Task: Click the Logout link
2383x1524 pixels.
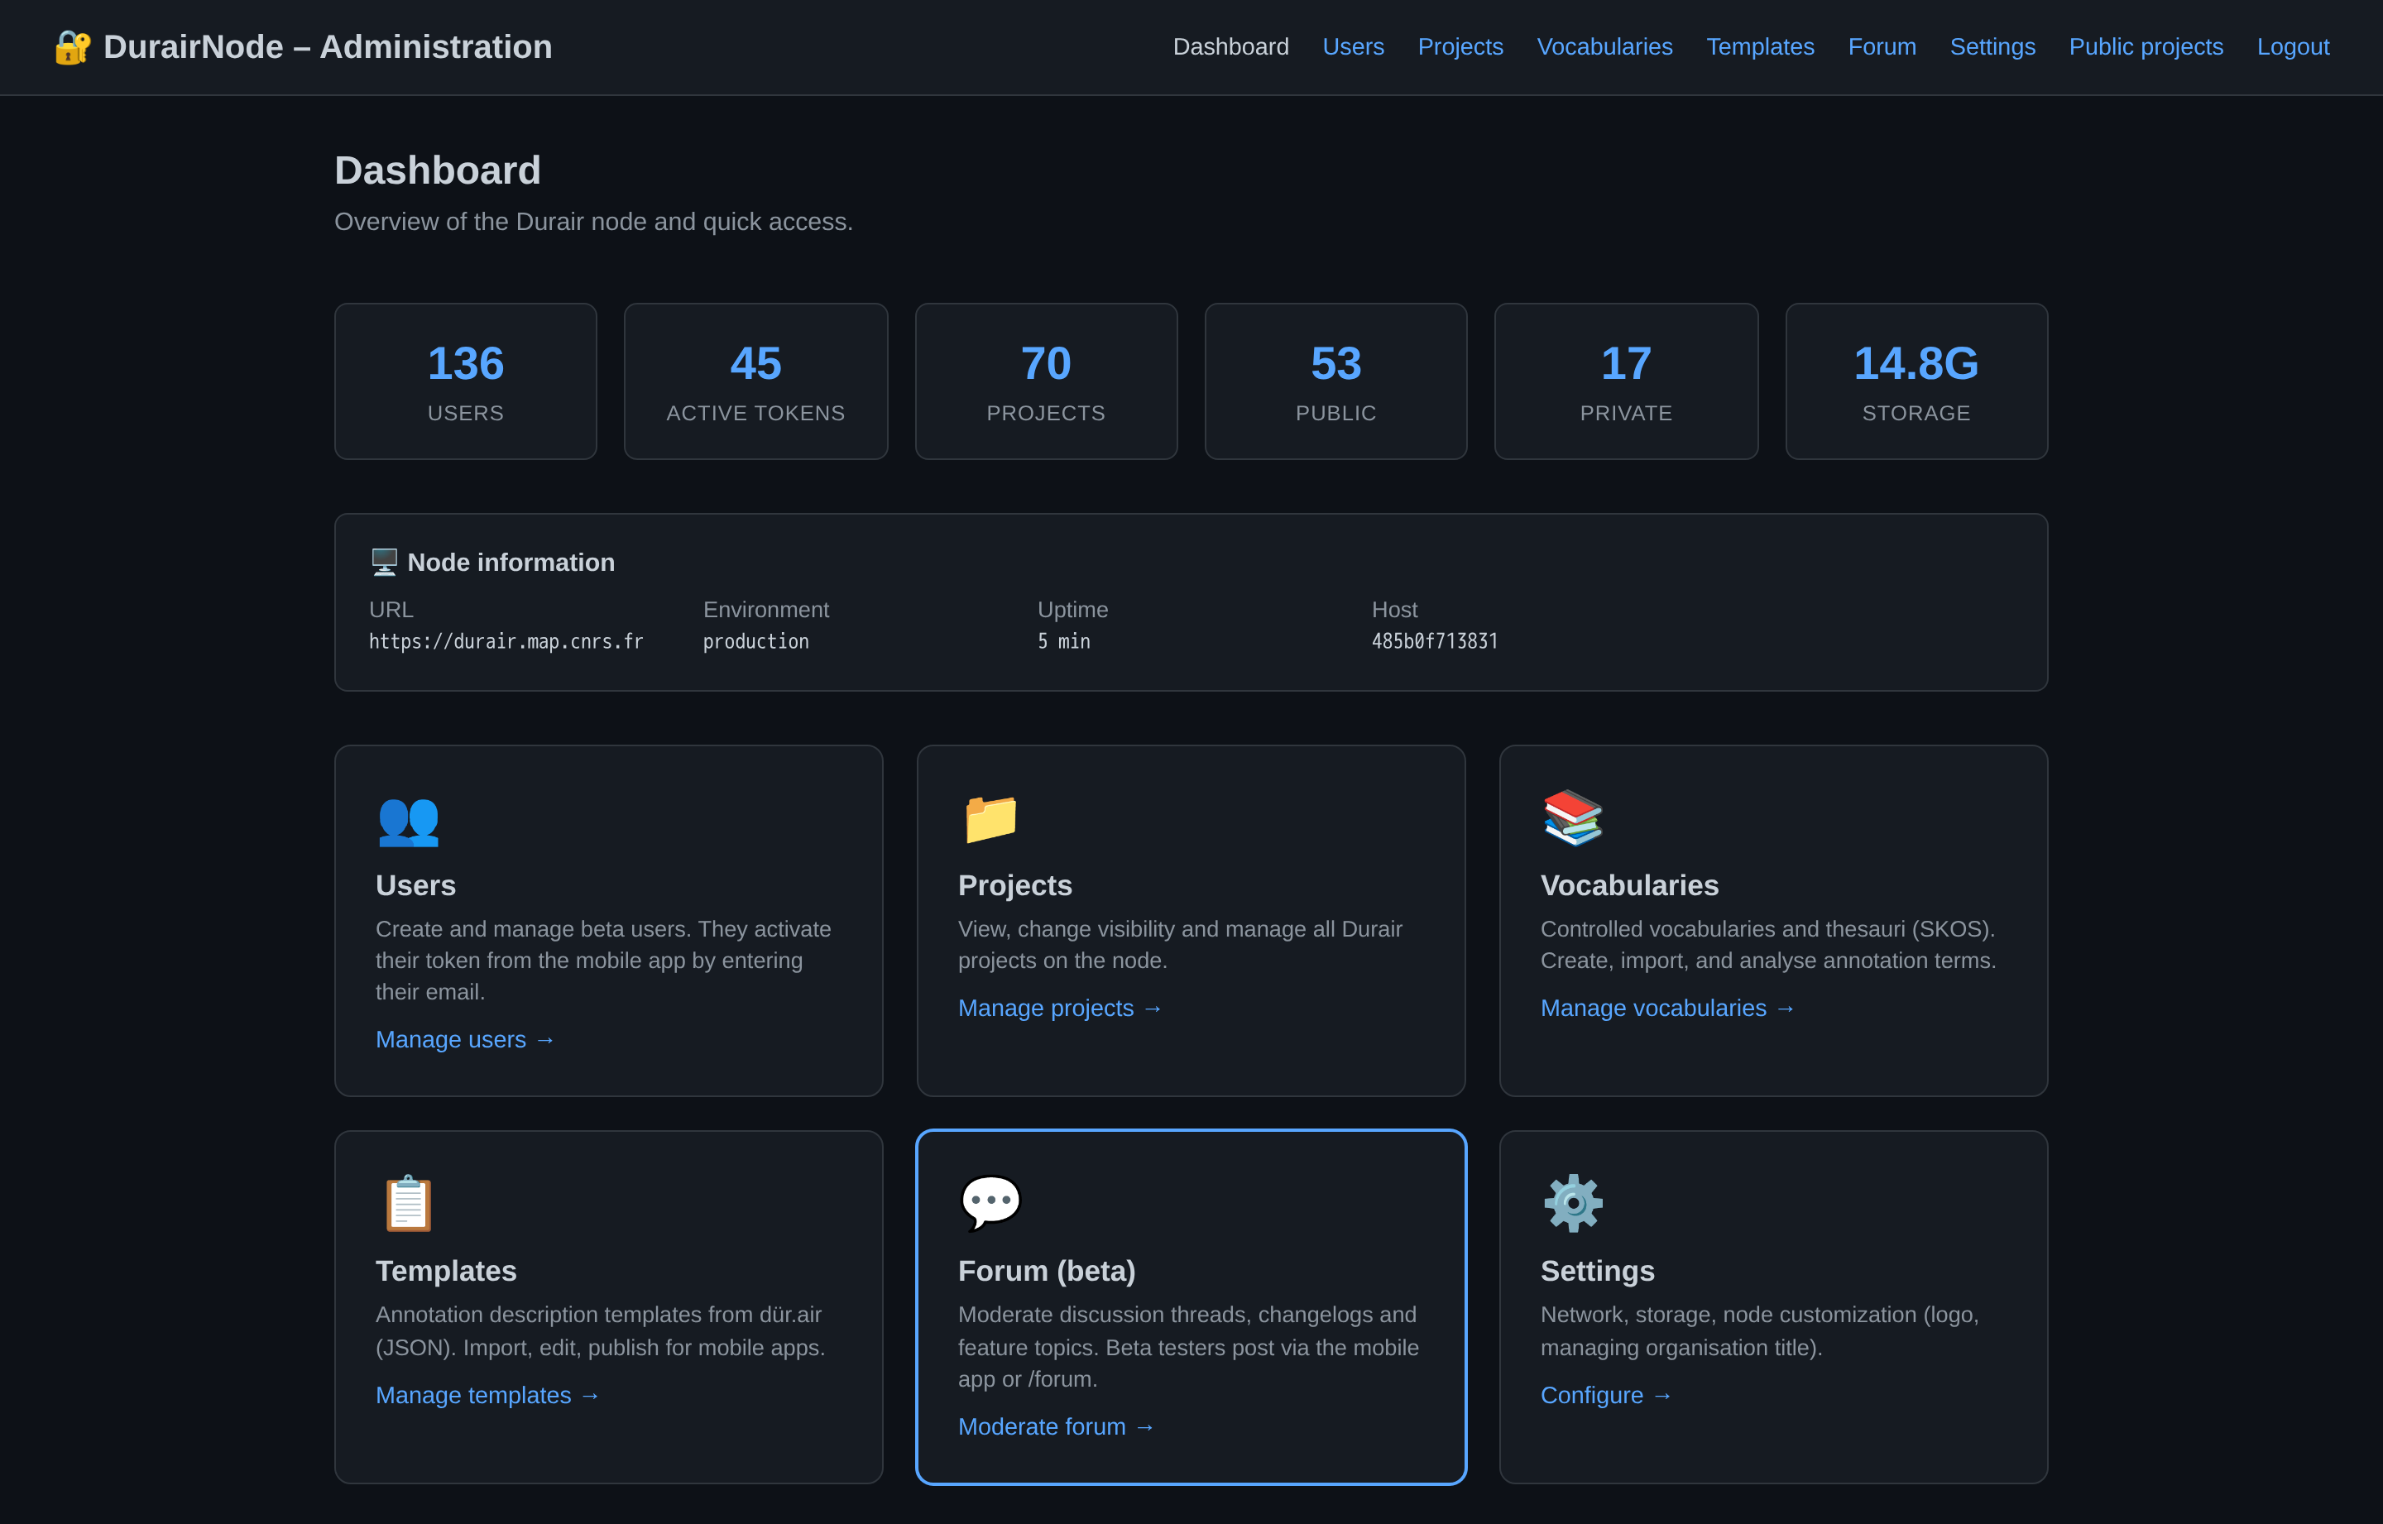Action: [2292, 46]
